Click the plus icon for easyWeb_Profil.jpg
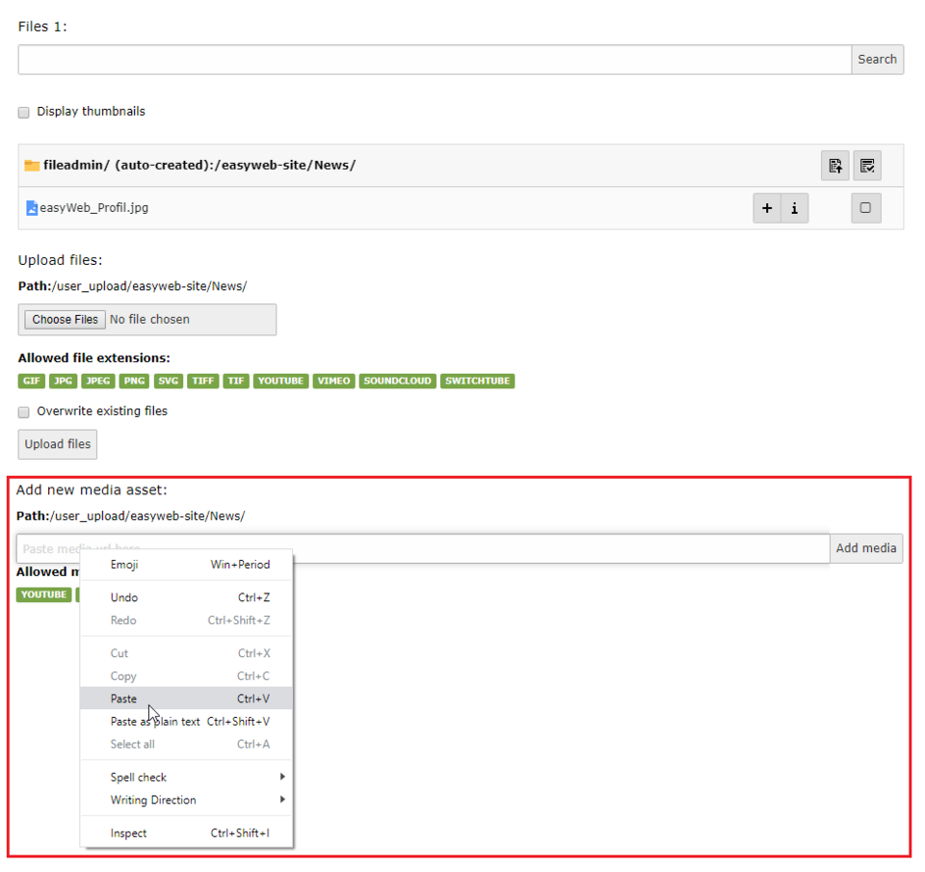The image size is (925, 872). [767, 208]
